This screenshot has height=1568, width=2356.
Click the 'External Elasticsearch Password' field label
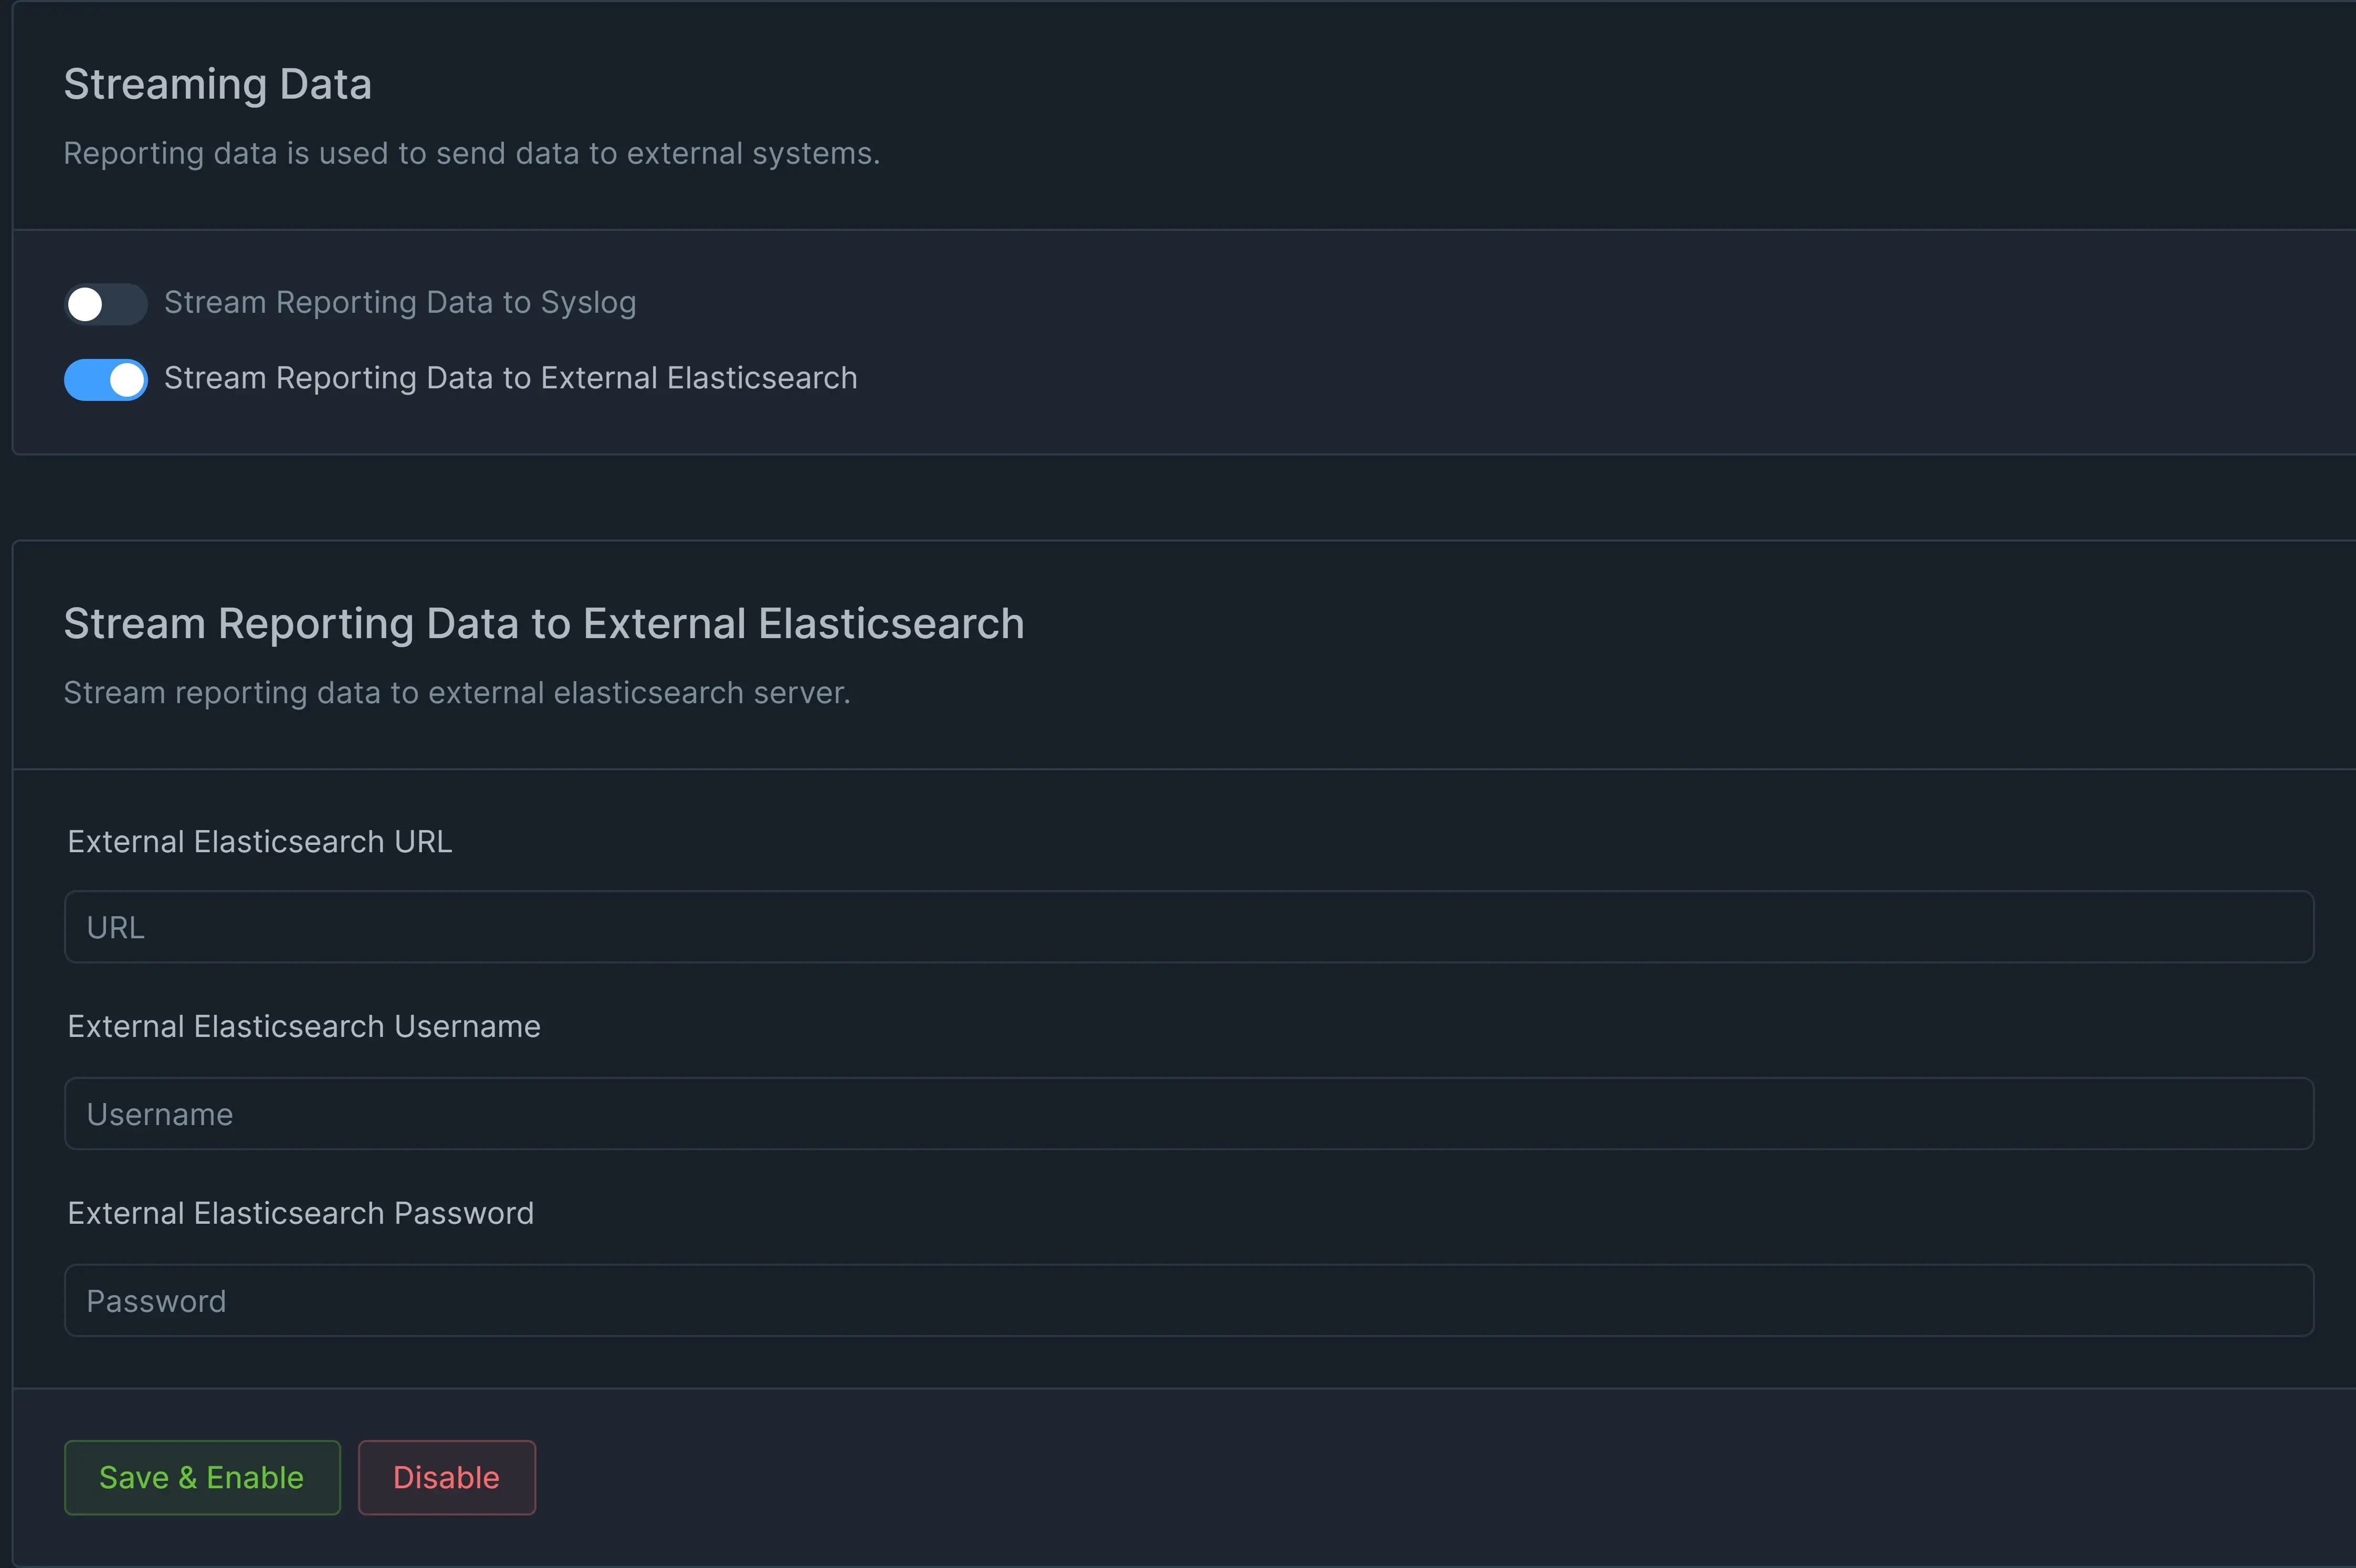tap(300, 1213)
